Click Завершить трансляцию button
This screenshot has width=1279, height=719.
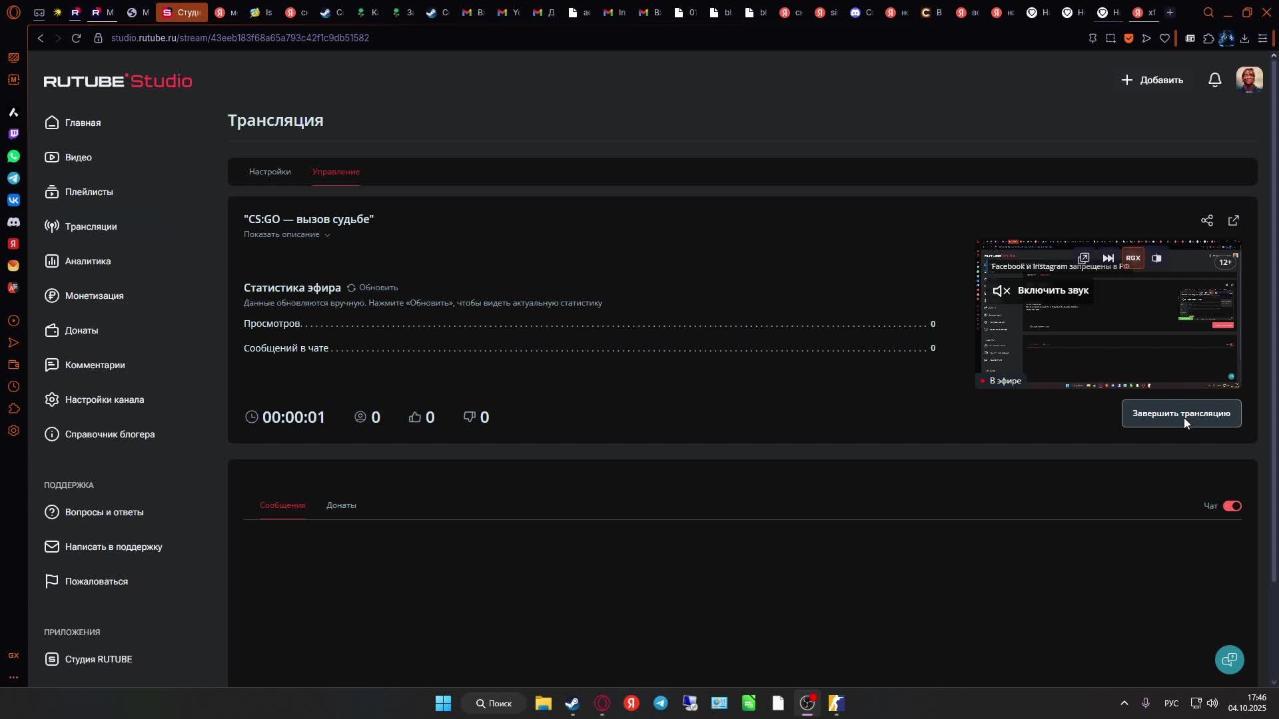pyautogui.click(x=1181, y=413)
